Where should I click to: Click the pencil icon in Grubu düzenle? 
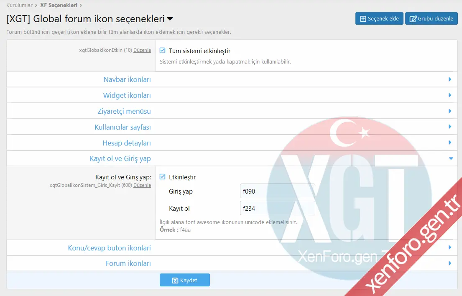click(x=413, y=19)
